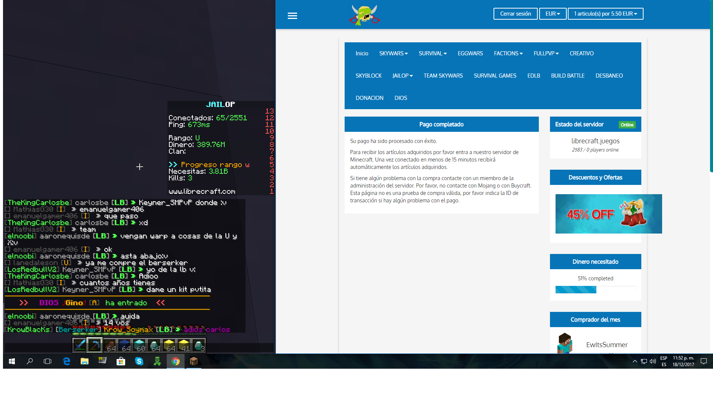Open Task View on the taskbar
The width and height of the screenshot is (713, 401).
coord(48,361)
